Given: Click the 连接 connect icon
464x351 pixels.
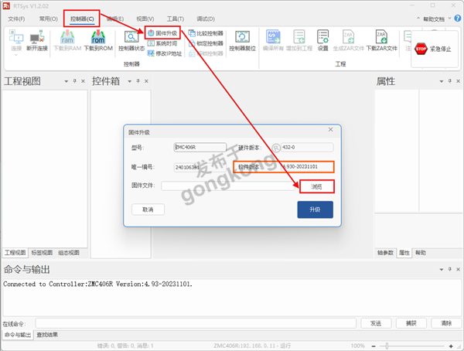Looking at the screenshot, I should 16,40.
